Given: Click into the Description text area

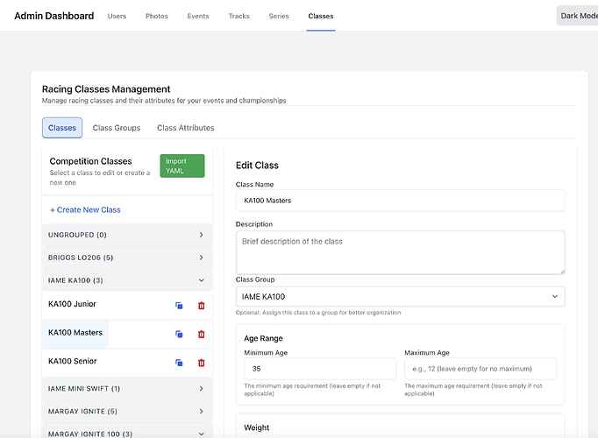Looking at the screenshot, I should point(400,252).
